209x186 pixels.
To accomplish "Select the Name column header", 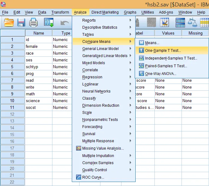I will tap(39, 33).
